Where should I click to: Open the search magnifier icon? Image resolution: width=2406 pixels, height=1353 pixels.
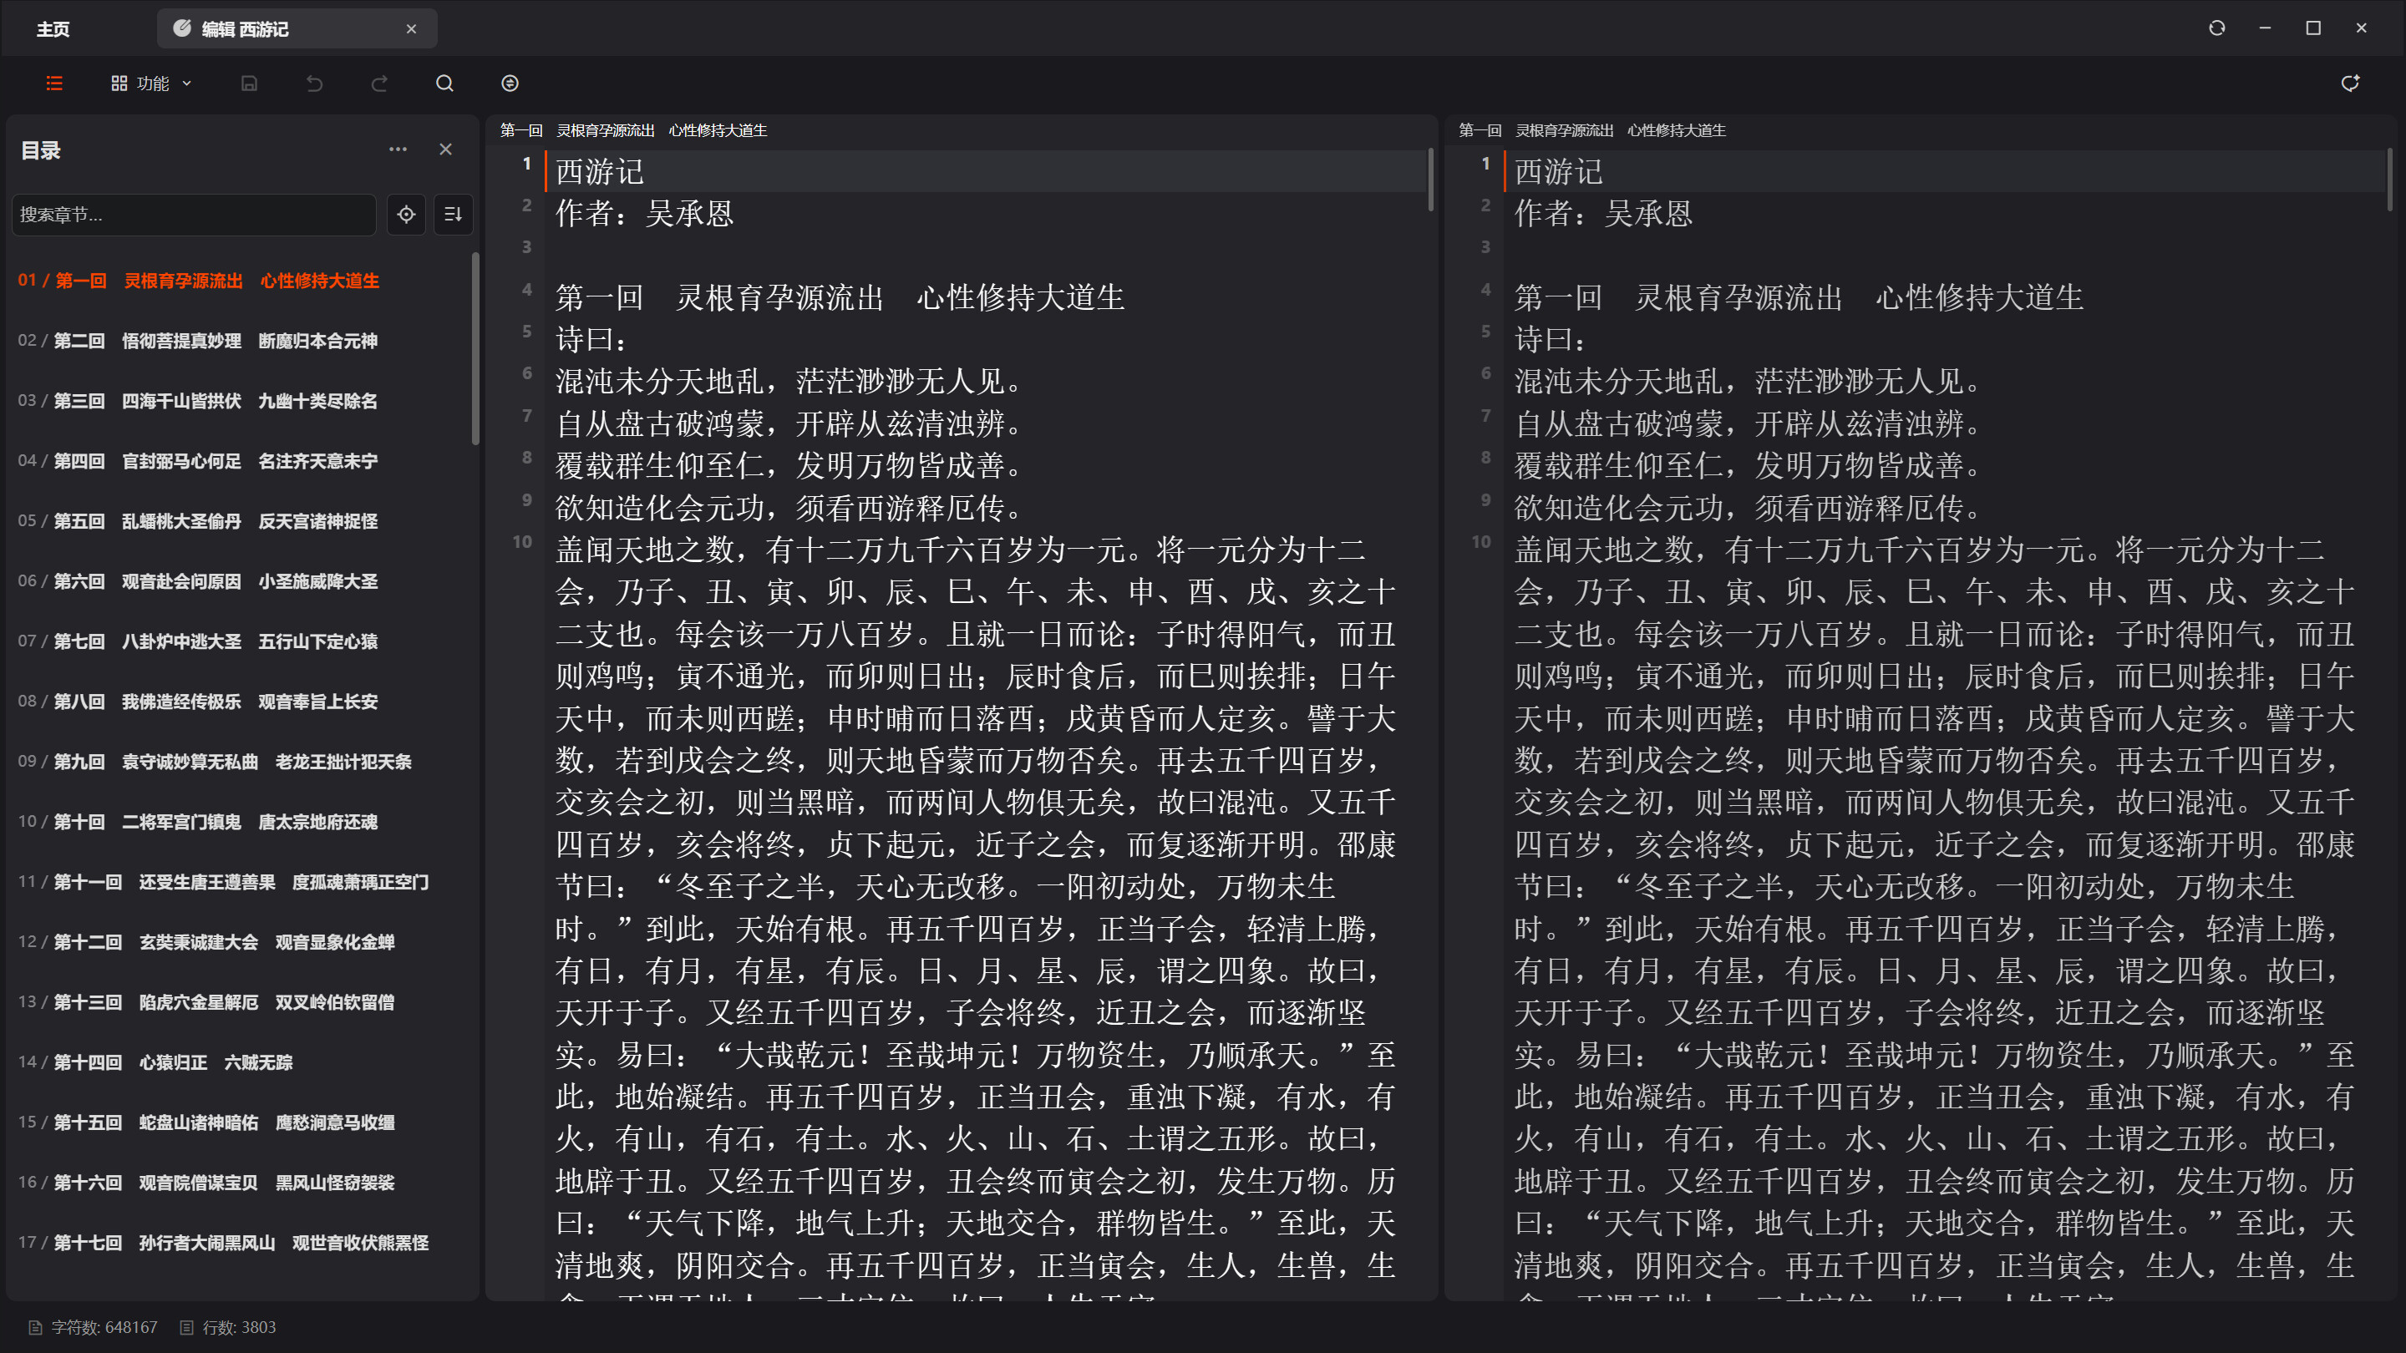point(444,84)
